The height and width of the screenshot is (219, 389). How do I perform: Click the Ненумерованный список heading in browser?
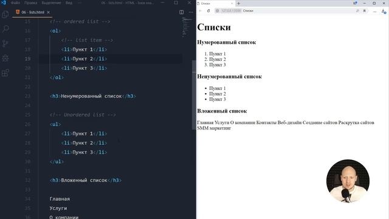tap(230, 77)
